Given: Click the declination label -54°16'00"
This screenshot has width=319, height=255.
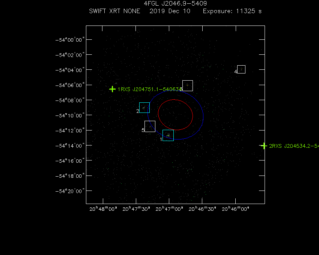Looking at the screenshot, I should (70, 161).
